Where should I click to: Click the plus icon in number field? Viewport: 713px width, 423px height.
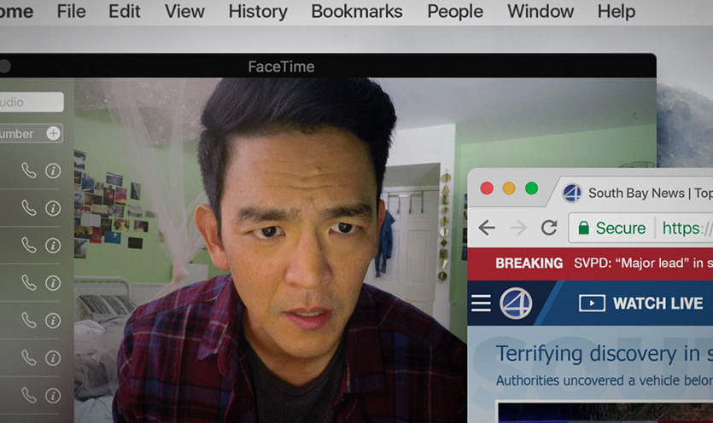(x=54, y=134)
